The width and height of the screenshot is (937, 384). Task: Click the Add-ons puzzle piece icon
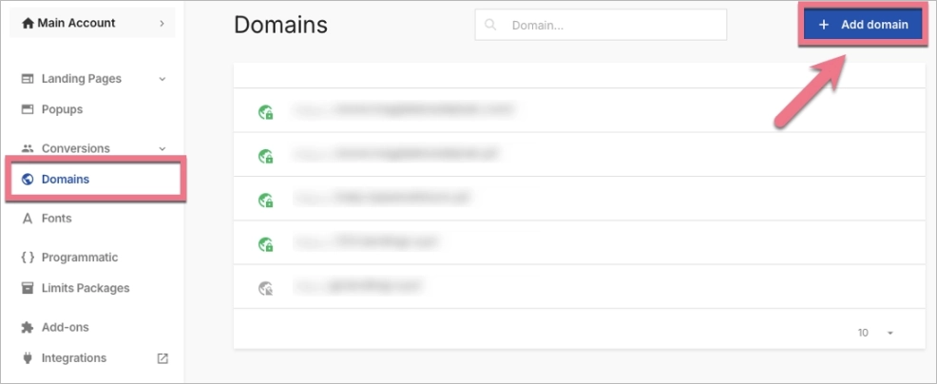click(x=28, y=327)
